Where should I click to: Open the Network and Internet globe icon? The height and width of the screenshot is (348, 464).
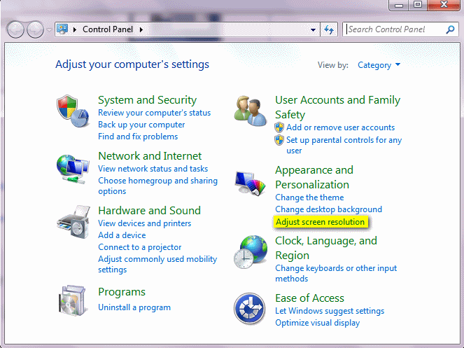coord(73,169)
